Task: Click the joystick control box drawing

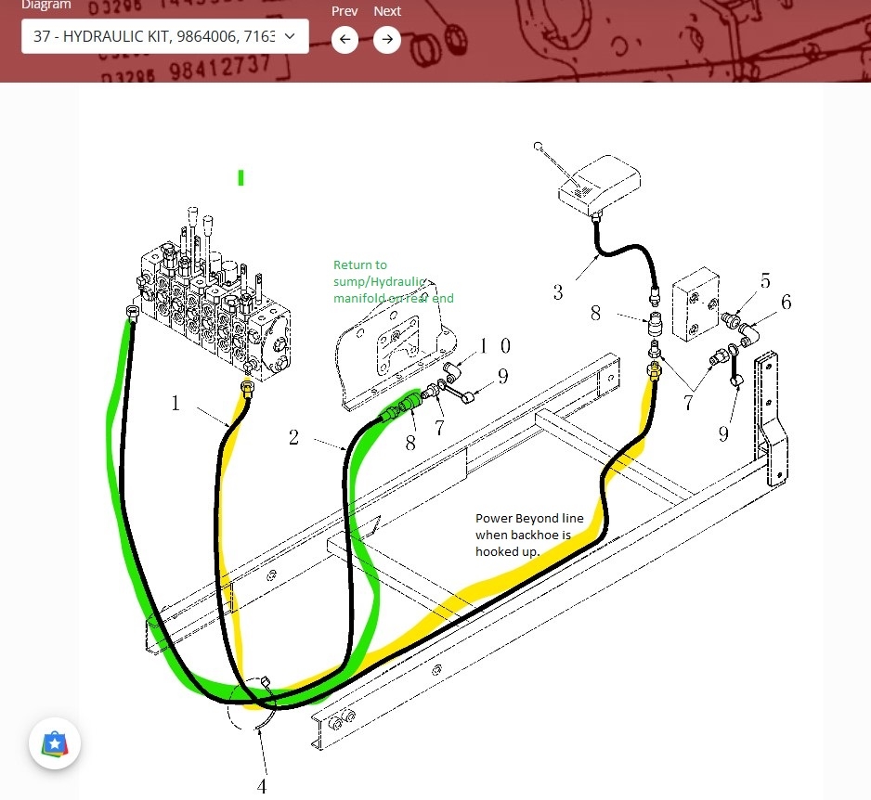Action: coord(598,184)
